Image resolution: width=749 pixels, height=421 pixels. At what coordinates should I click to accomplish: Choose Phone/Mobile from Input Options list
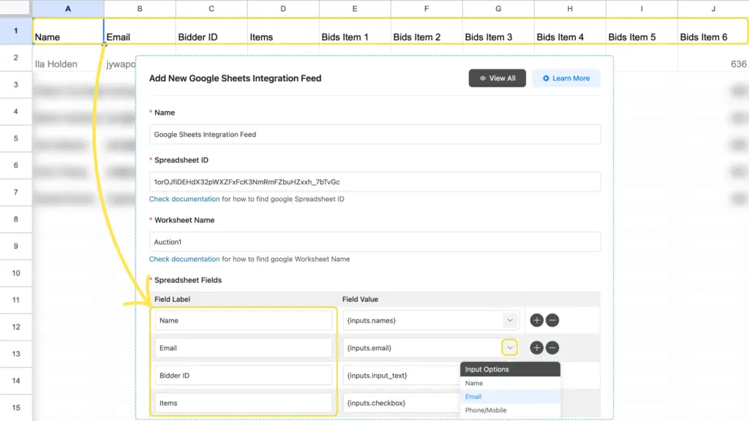click(x=510, y=410)
